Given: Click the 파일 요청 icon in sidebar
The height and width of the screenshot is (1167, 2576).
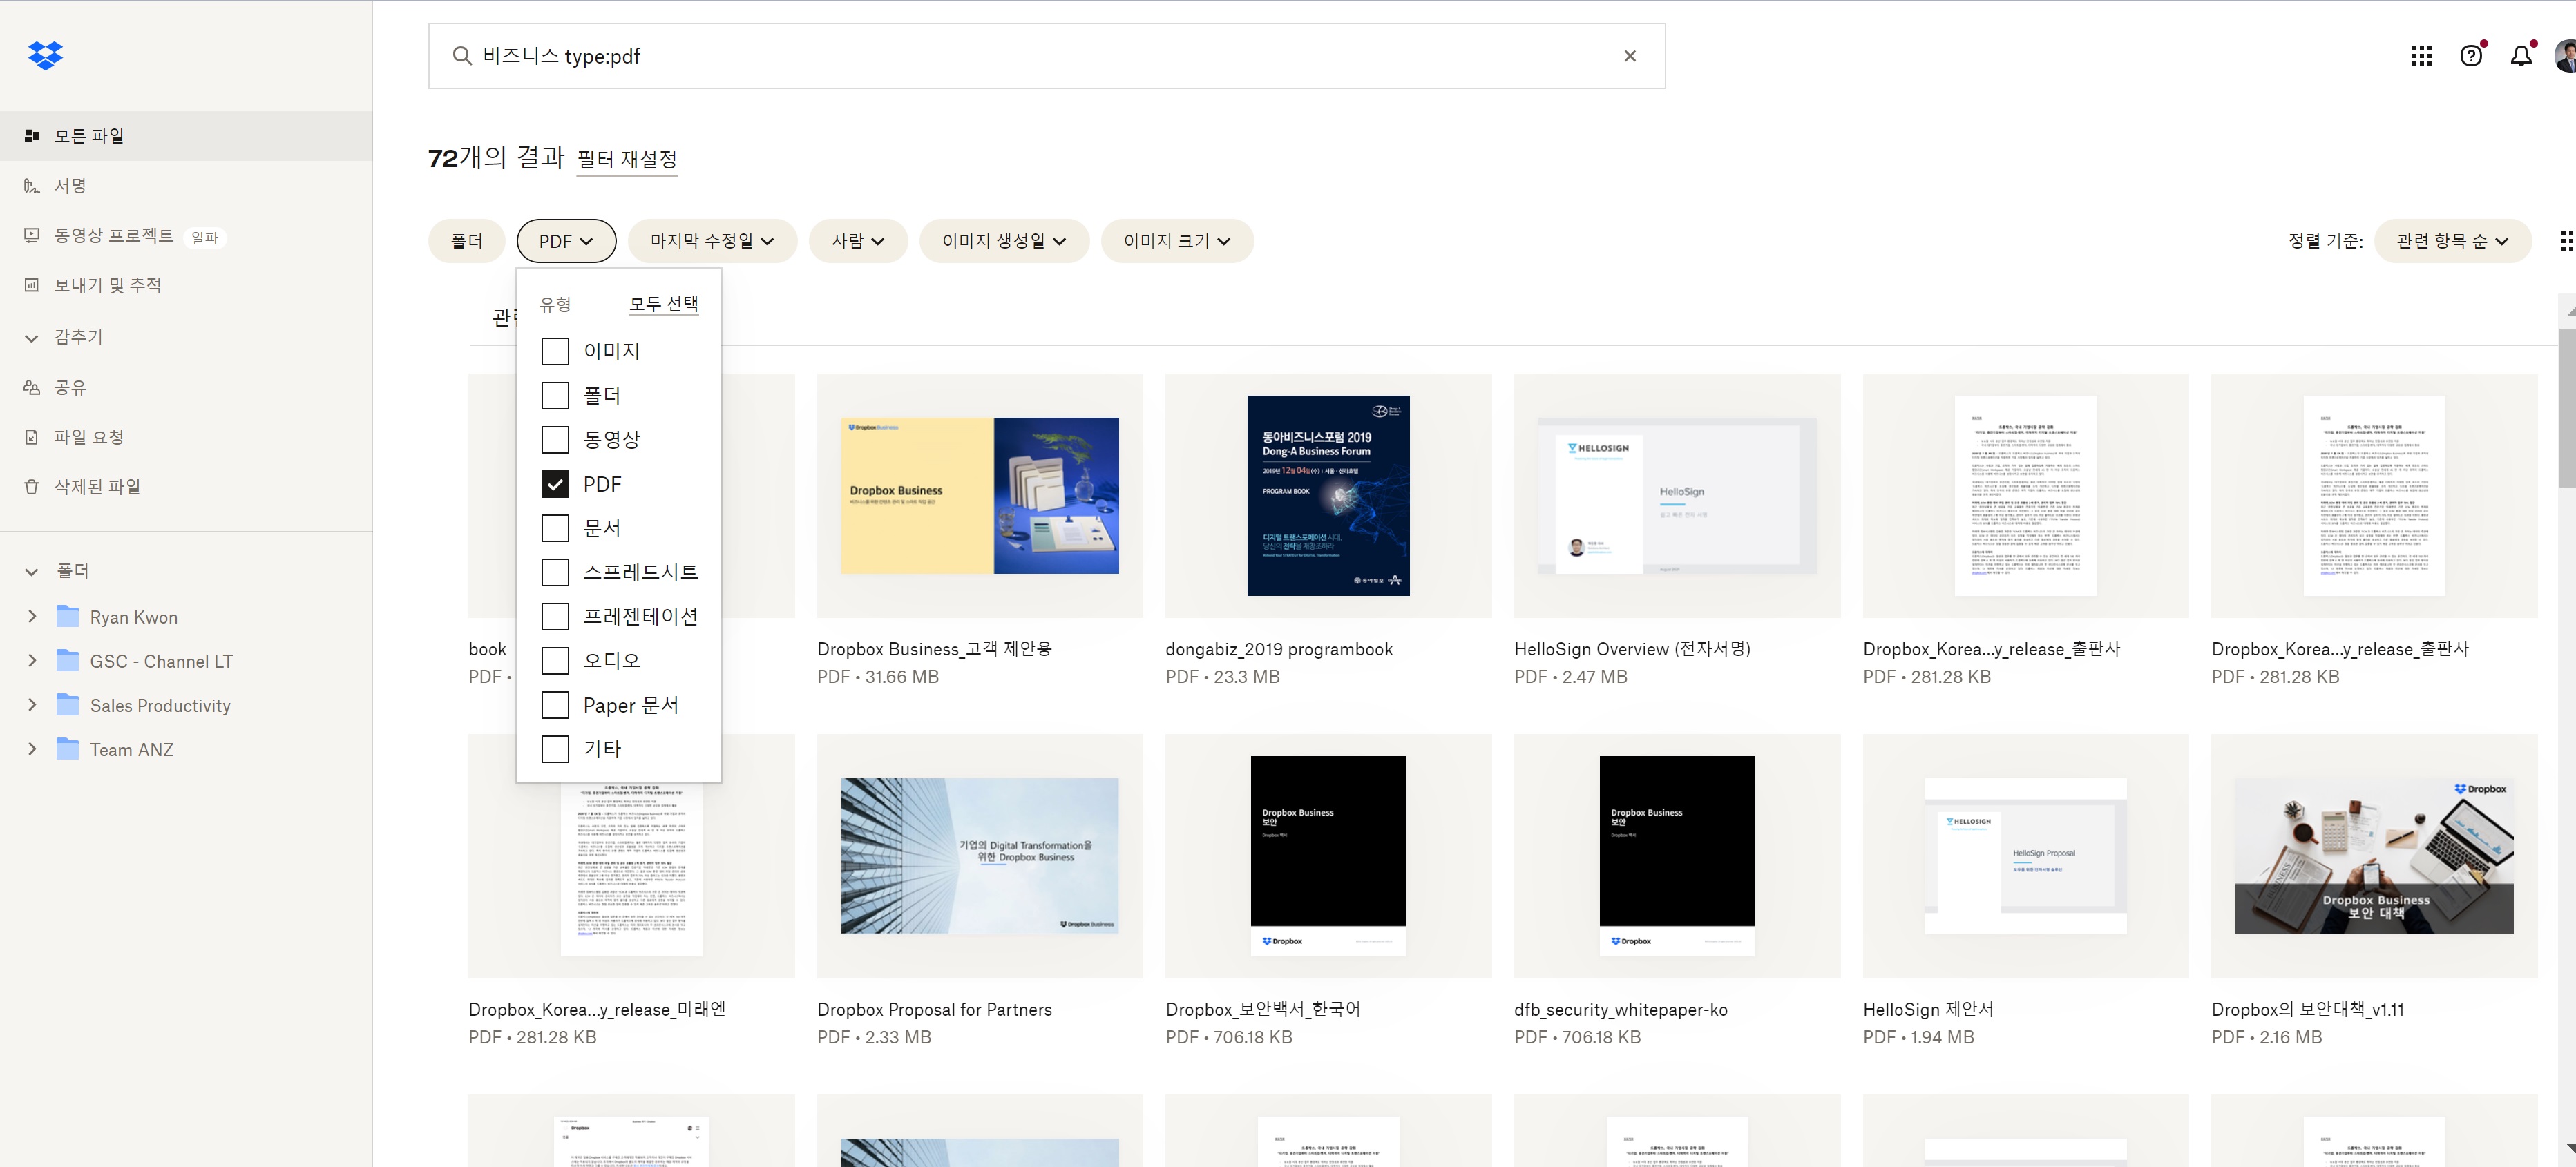Looking at the screenshot, I should (x=31, y=437).
